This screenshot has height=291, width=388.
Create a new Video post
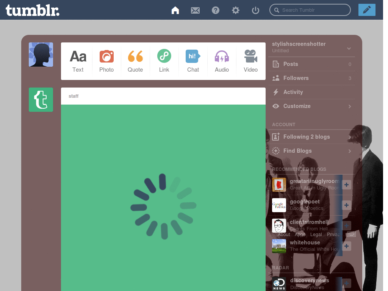[251, 61]
